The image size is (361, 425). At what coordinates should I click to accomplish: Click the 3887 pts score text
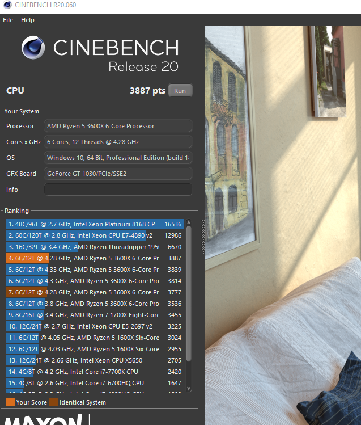pos(147,91)
